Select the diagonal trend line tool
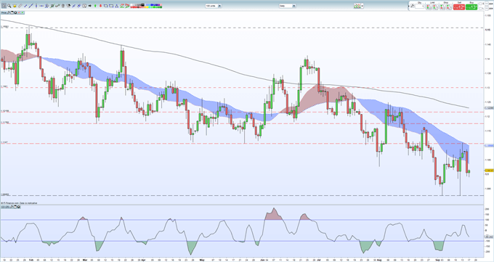This screenshot has height=262, width=494. [x=31, y=6]
